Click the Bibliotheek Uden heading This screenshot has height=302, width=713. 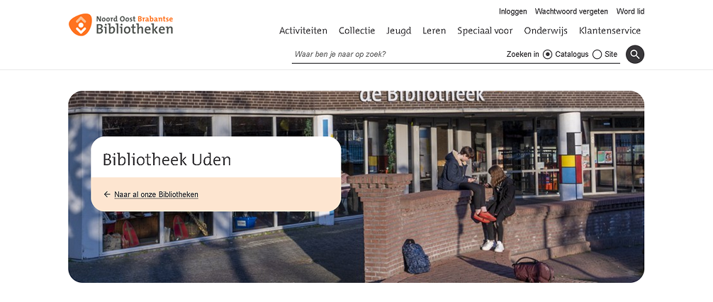pos(167,160)
